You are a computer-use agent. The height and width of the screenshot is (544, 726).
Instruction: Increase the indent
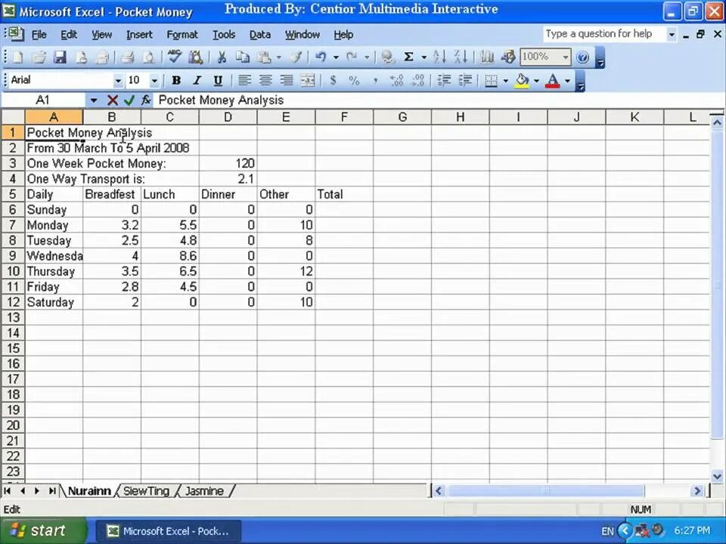coord(465,81)
